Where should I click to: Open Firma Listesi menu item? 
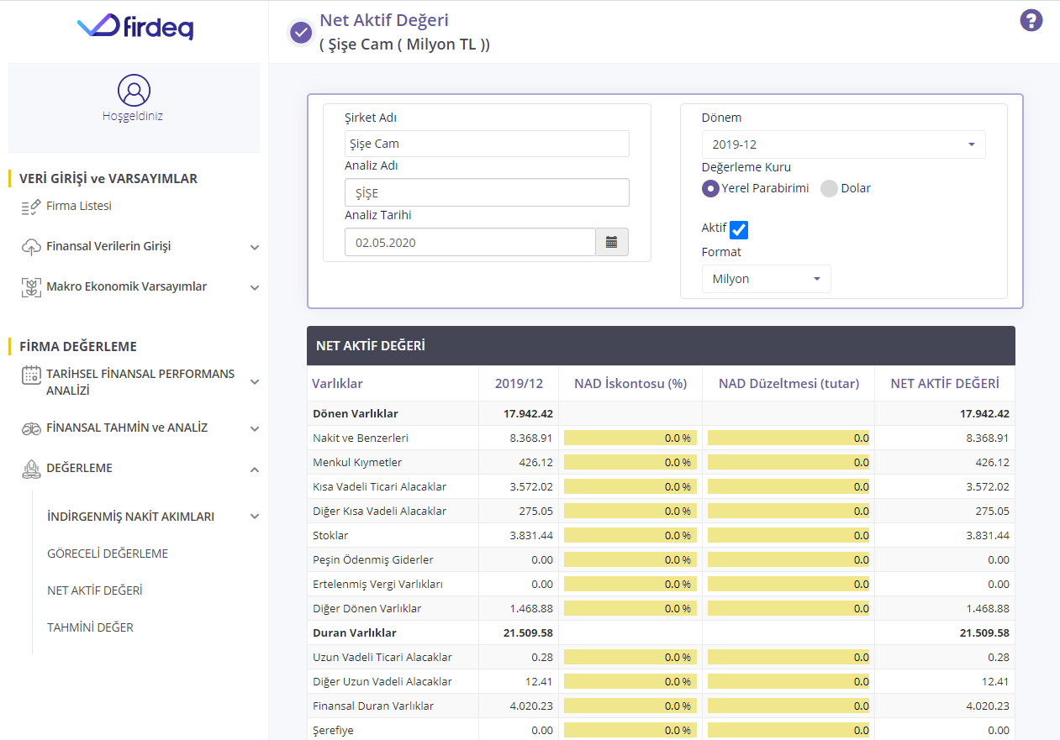pos(79,206)
